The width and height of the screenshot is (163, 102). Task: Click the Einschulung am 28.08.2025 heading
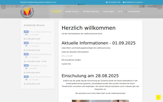90,76
